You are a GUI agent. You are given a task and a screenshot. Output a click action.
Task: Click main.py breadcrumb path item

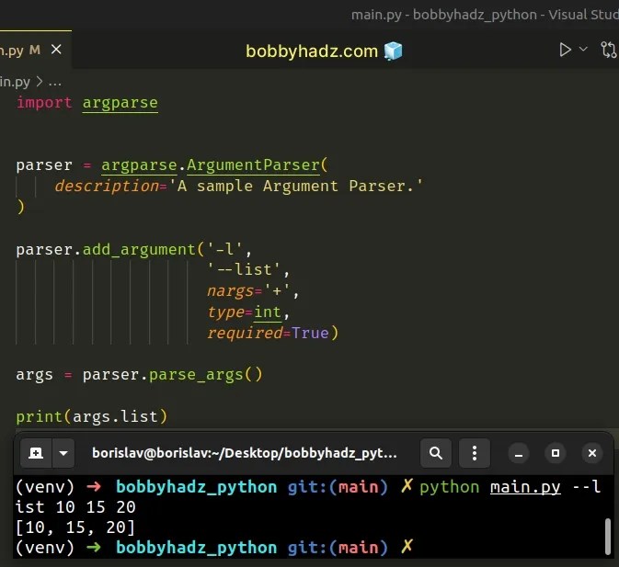coord(15,82)
